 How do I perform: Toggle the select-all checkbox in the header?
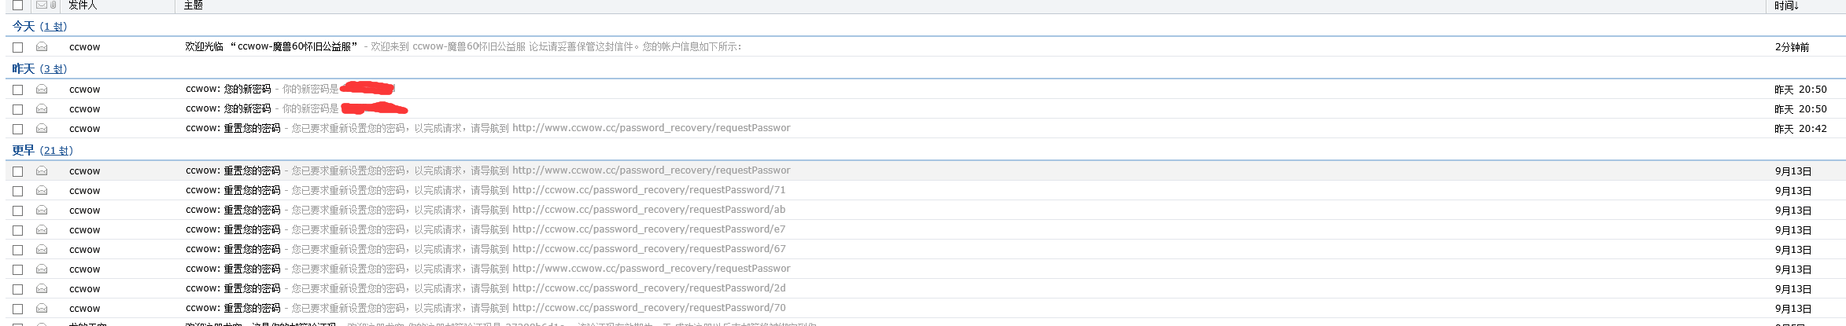coord(17,5)
